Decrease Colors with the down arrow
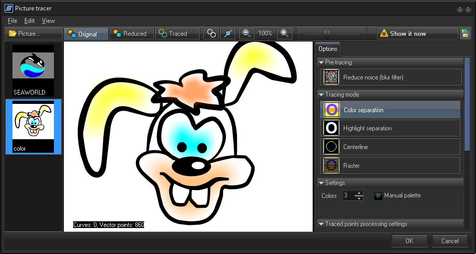476x254 pixels. tap(359, 198)
